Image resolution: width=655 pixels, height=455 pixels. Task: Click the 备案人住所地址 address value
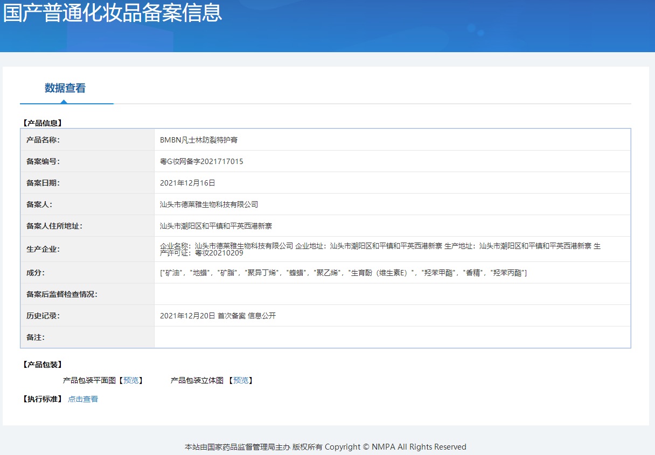coord(216,226)
